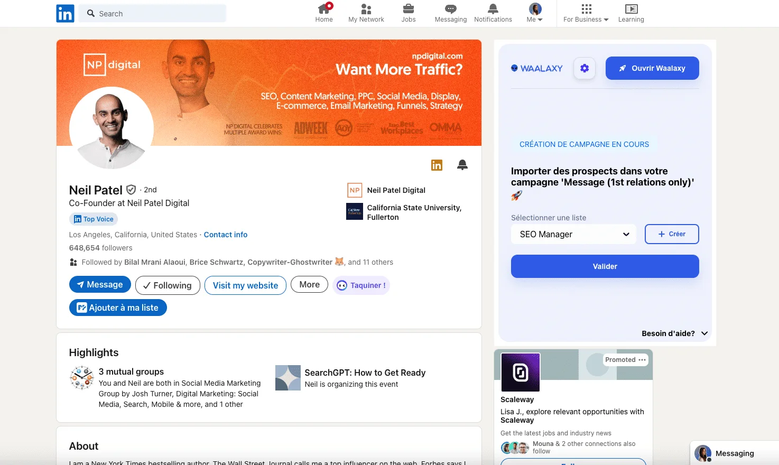The height and width of the screenshot is (465, 779).
Task: Toggle the Following button
Action: pyautogui.click(x=168, y=285)
